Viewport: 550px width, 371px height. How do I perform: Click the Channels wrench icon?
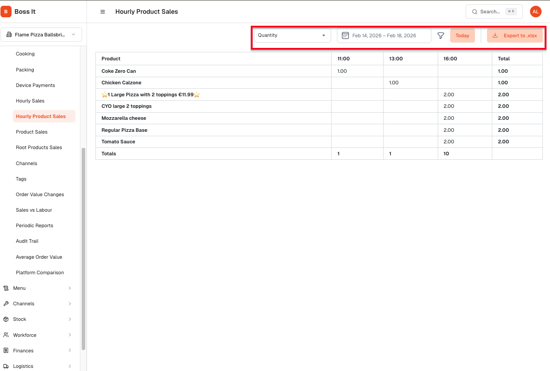pos(6,304)
